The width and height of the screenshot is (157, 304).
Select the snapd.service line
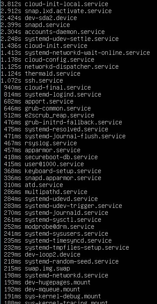[35, 25]
